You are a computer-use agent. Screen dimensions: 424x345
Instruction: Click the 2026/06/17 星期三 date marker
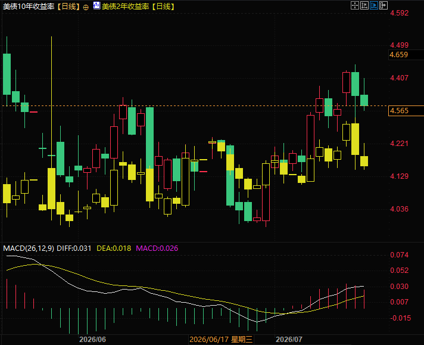pos(221,339)
